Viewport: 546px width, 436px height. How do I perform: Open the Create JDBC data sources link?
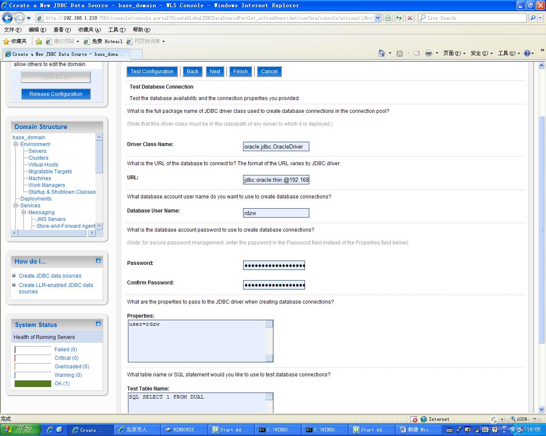click(50, 276)
